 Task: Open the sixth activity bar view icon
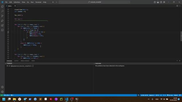click(x=2, y=30)
